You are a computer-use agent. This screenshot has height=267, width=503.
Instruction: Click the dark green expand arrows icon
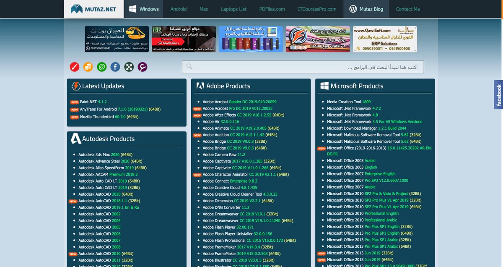[129, 67]
